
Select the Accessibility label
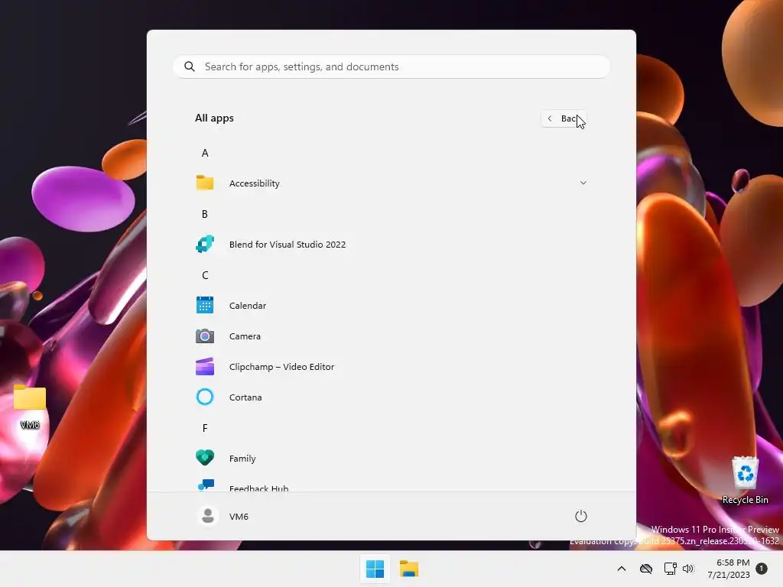(x=254, y=183)
